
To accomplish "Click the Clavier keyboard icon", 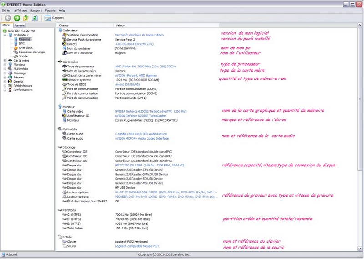I will pos(65,242).
